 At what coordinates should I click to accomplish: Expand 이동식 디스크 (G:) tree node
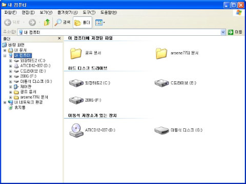(10, 82)
